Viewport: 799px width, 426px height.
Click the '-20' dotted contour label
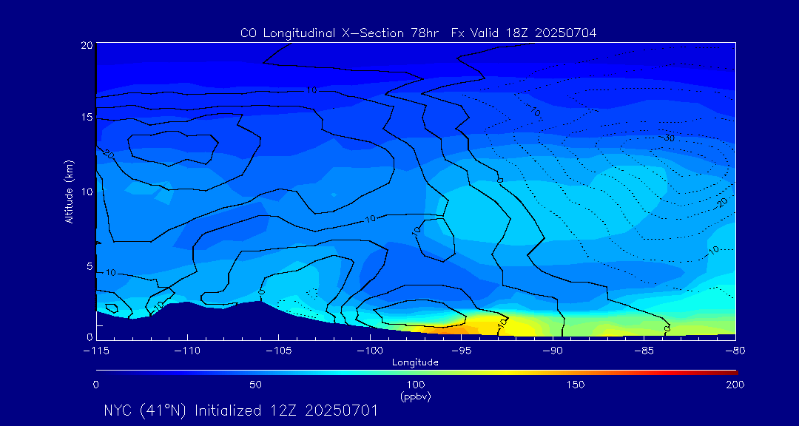(x=721, y=203)
